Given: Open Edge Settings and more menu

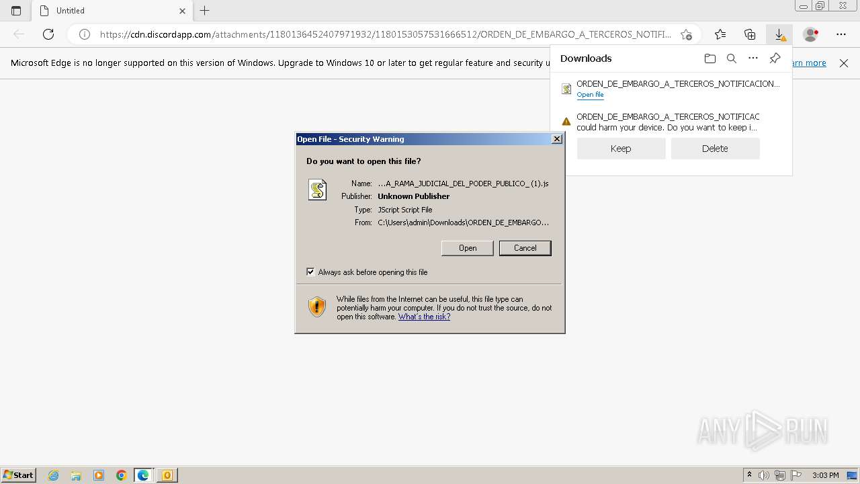Looking at the screenshot, I should [x=841, y=34].
